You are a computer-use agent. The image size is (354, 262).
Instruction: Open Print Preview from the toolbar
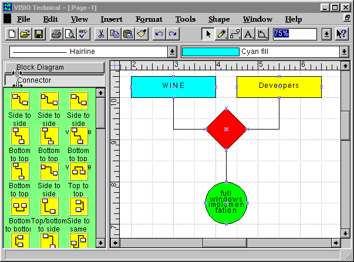click(70, 34)
